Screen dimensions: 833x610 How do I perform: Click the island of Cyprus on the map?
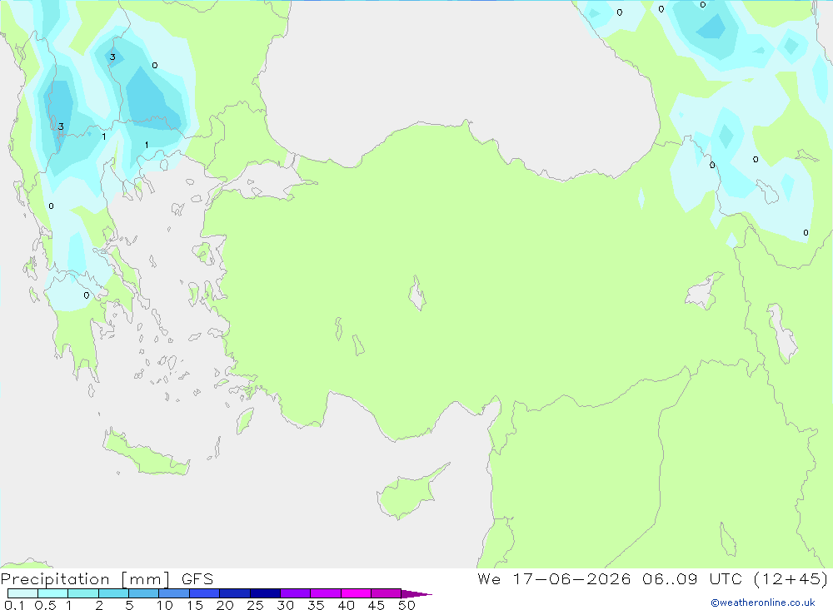click(x=407, y=493)
